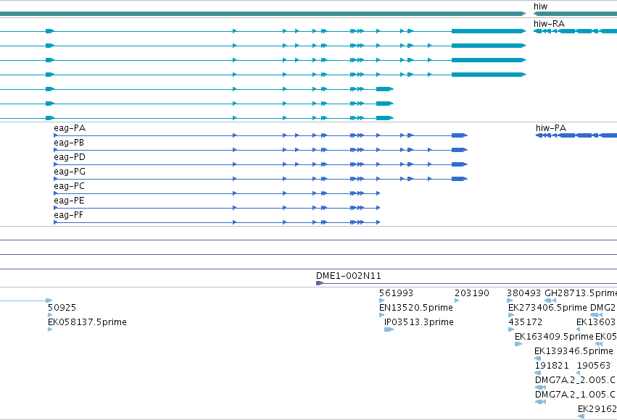Click the EK058137.5prime arrow glyph
This screenshot has width=617, height=420.
click(50, 329)
